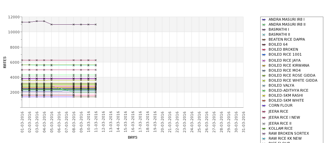Select the BASMATHI II legend label

(279, 34)
